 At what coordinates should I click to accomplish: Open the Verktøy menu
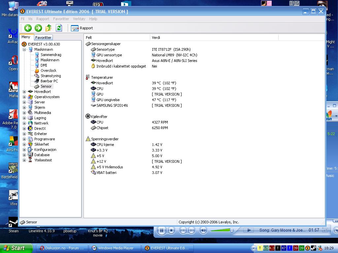tap(79, 19)
